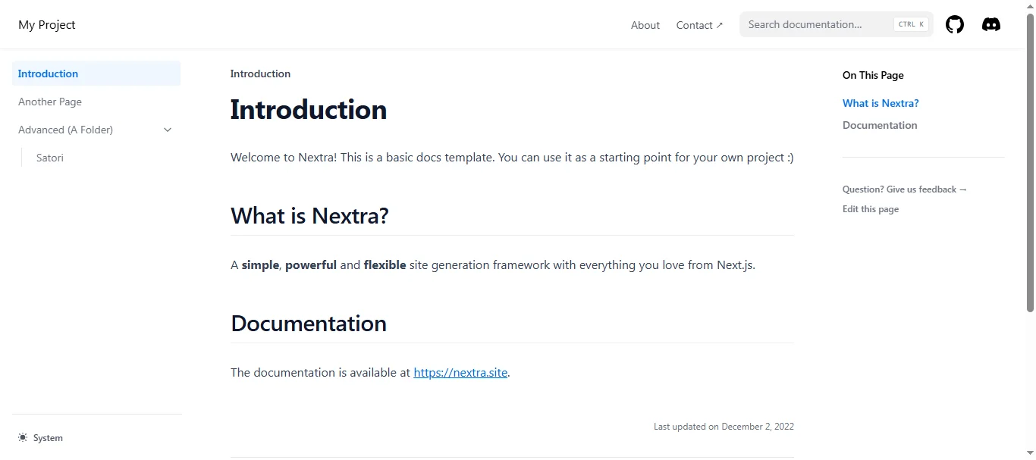1036x460 pixels.
Task: Click the CTRL K shortcut badge
Action: [910, 23]
